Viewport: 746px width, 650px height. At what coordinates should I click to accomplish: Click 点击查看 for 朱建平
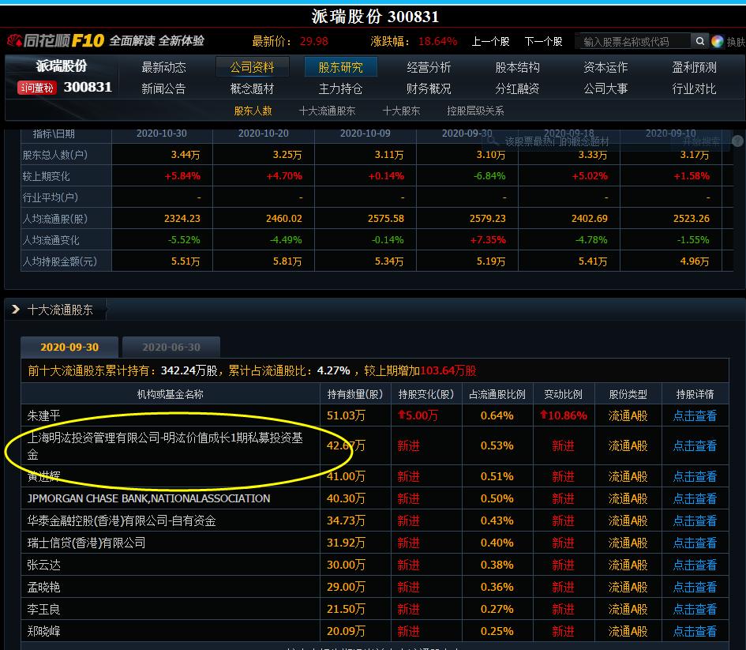click(695, 415)
